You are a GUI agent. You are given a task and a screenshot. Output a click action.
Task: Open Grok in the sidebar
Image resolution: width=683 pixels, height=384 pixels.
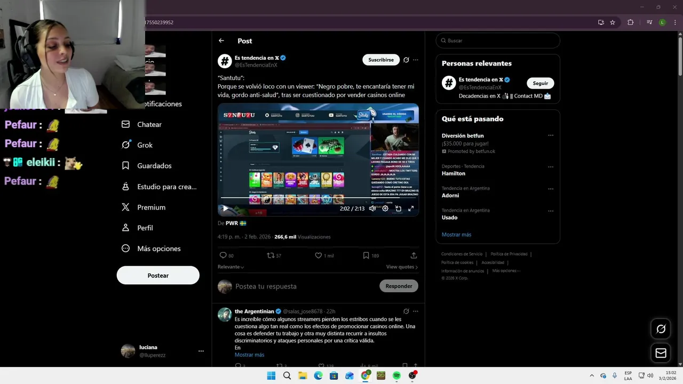(x=137, y=145)
